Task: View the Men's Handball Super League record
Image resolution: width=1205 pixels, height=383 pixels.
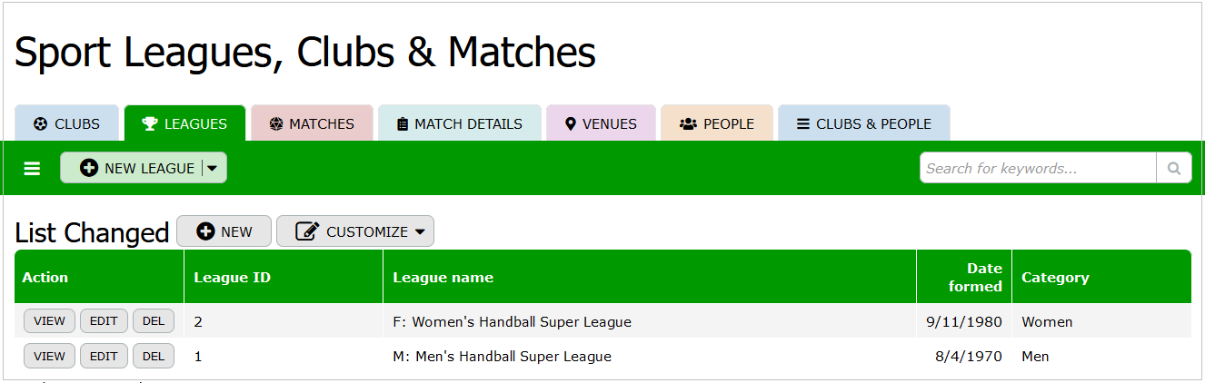Action: click(x=49, y=357)
